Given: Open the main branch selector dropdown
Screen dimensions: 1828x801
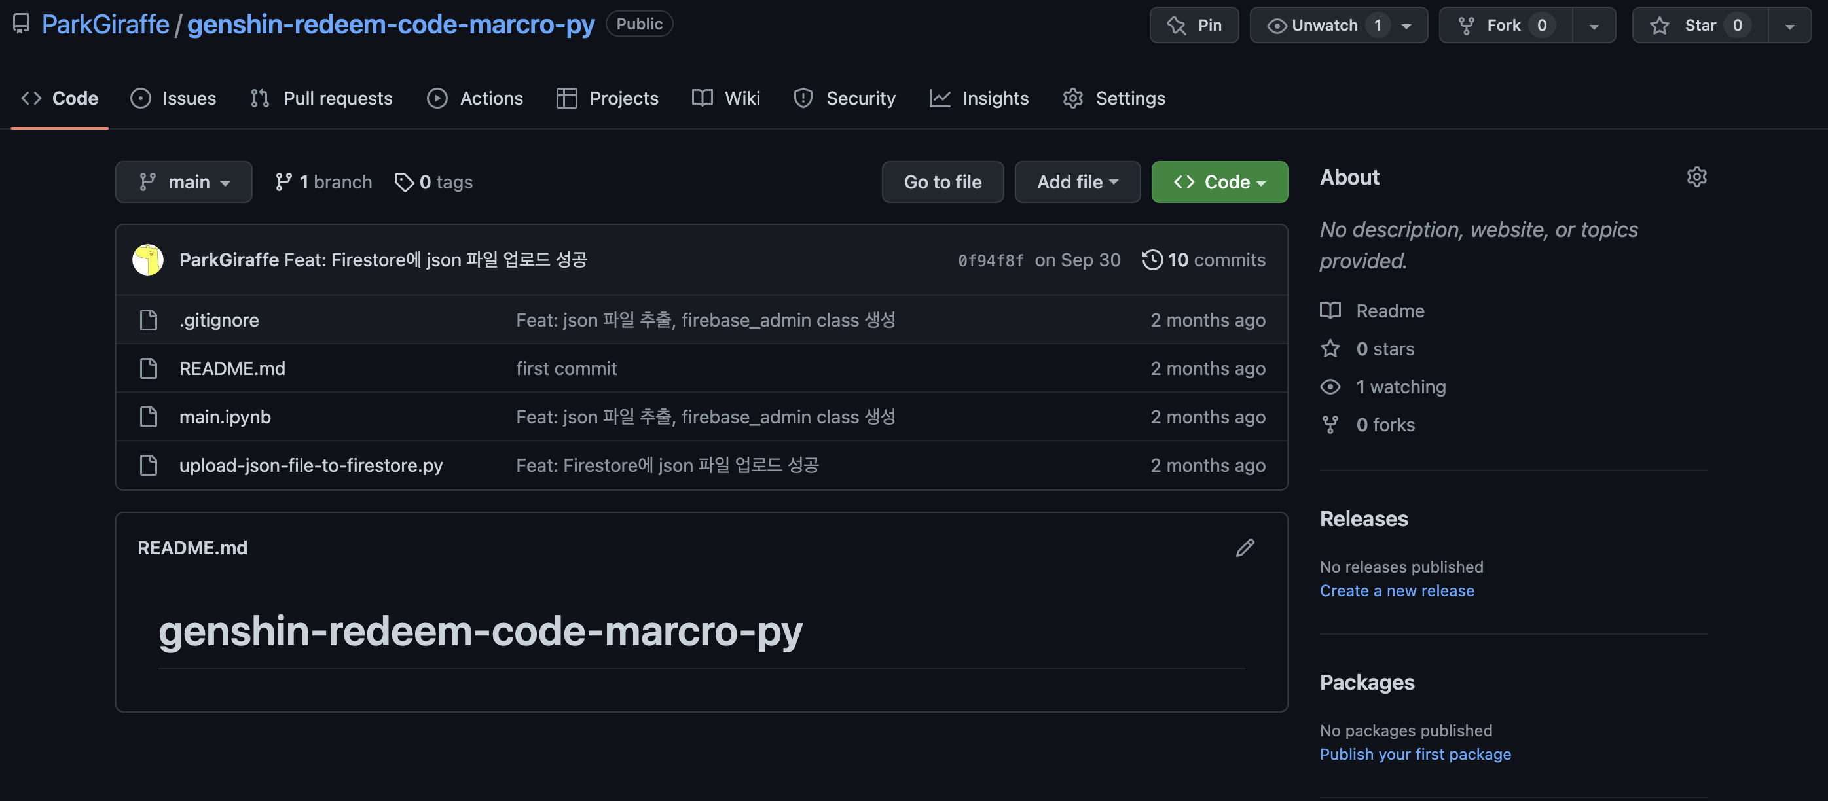Looking at the screenshot, I should [184, 183].
